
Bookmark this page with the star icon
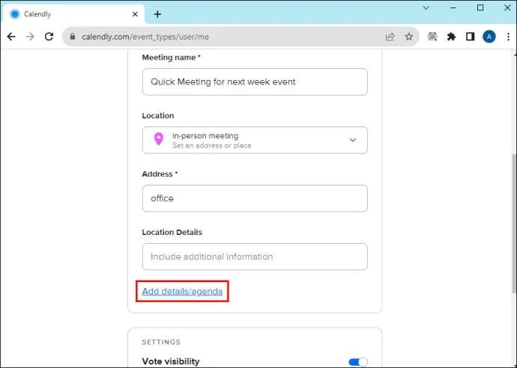(409, 37)
